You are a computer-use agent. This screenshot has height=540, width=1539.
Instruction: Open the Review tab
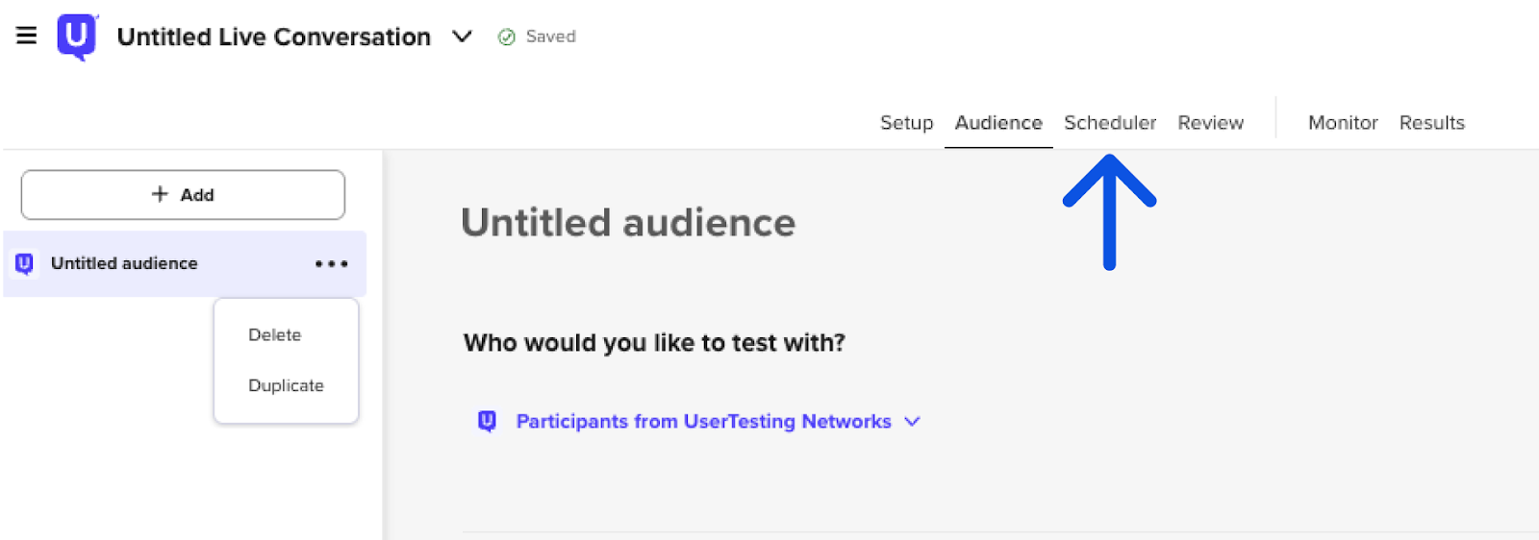tap(1210, 123)
